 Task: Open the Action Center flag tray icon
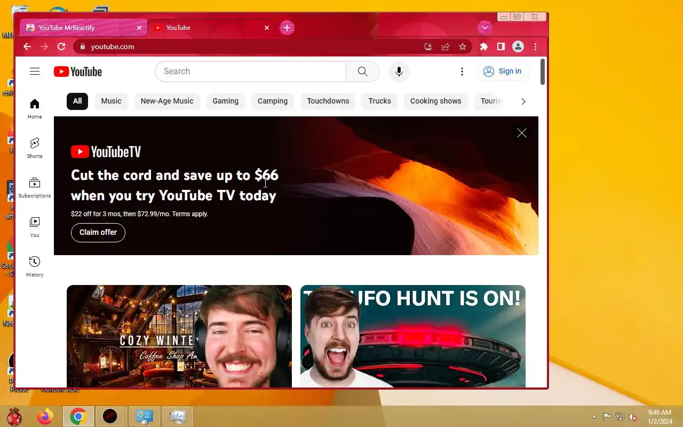[607, 417]
